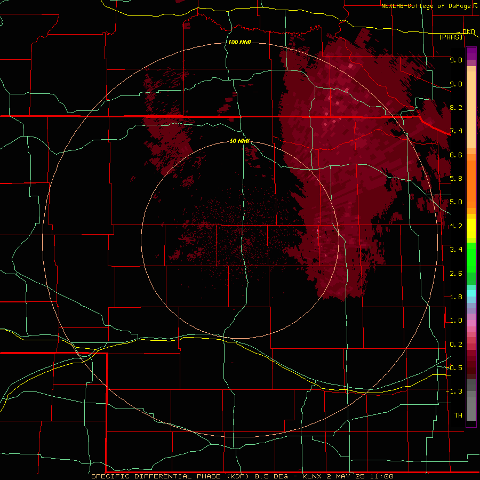Click the 5.8 scale value
This screenshot has width=480, height=480.
(x=456, y=179)
